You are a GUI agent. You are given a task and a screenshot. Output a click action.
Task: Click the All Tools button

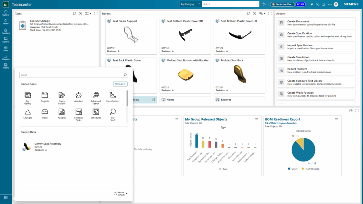click(120, 84)
